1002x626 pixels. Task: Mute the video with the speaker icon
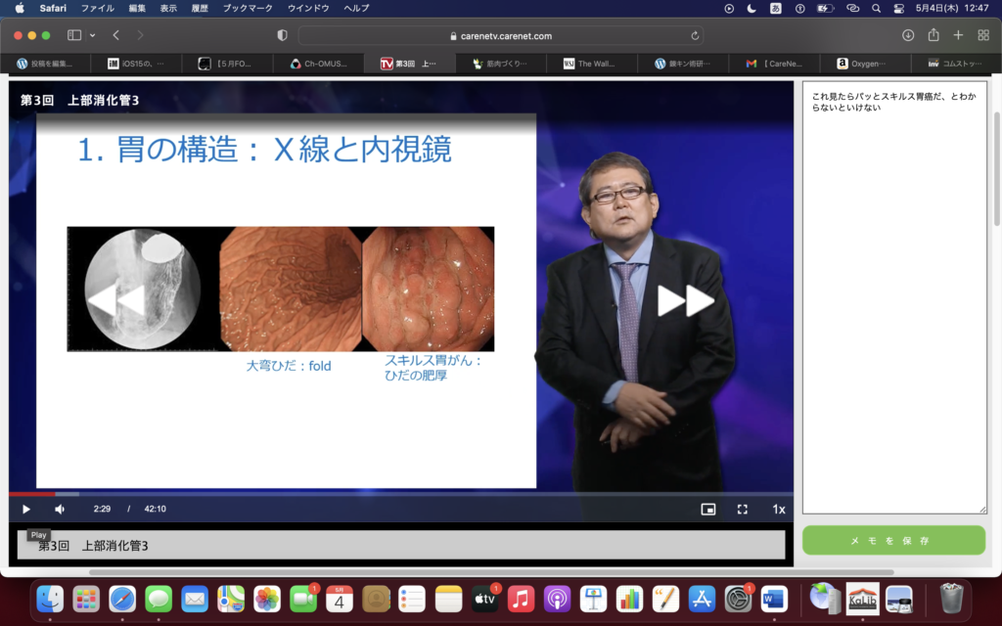coord(60,509)
